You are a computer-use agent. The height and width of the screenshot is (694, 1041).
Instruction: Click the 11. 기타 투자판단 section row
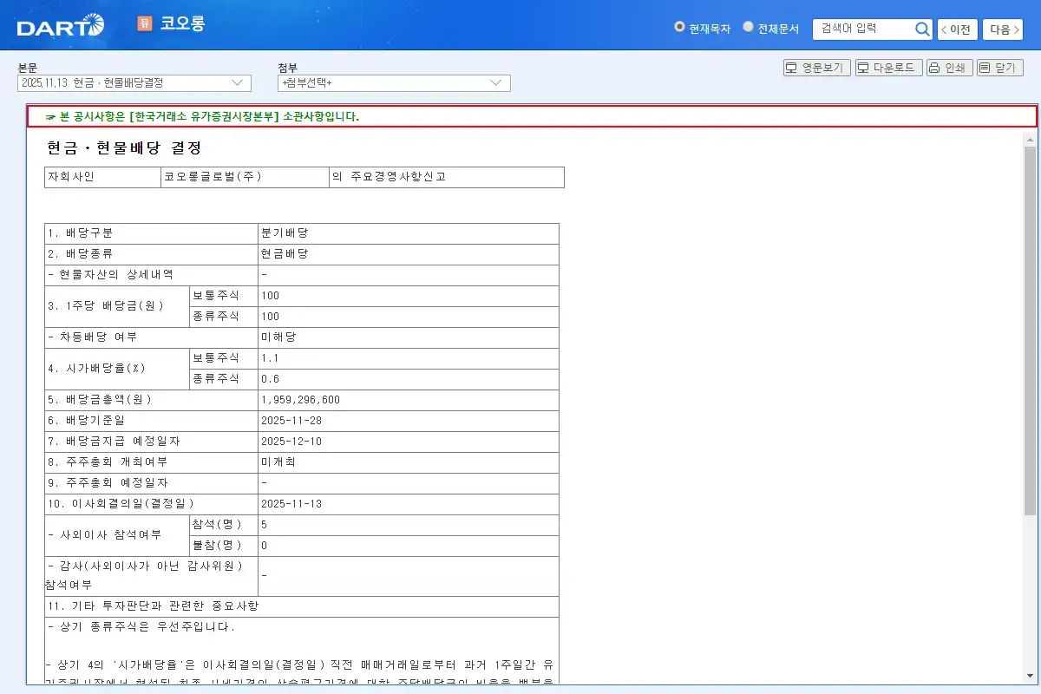pos(302,606)
